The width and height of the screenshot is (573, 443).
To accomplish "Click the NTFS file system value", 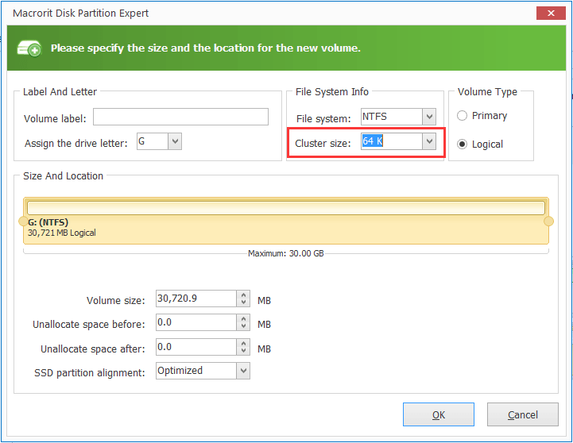I will click(x=374, y=117).
